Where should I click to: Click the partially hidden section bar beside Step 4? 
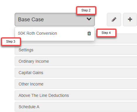[127, 38]
